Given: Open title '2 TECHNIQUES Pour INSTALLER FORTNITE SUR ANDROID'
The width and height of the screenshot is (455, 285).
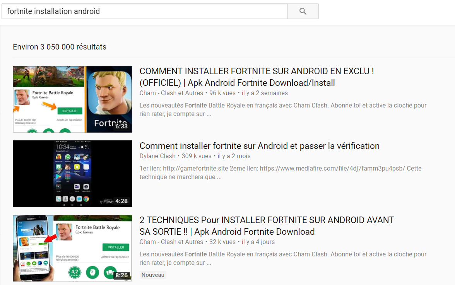Looking at the screenshot, I should (x=267, y=226).
